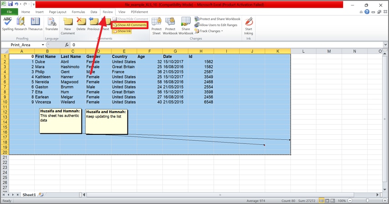Select row 21 header

[x=5, y=158]
